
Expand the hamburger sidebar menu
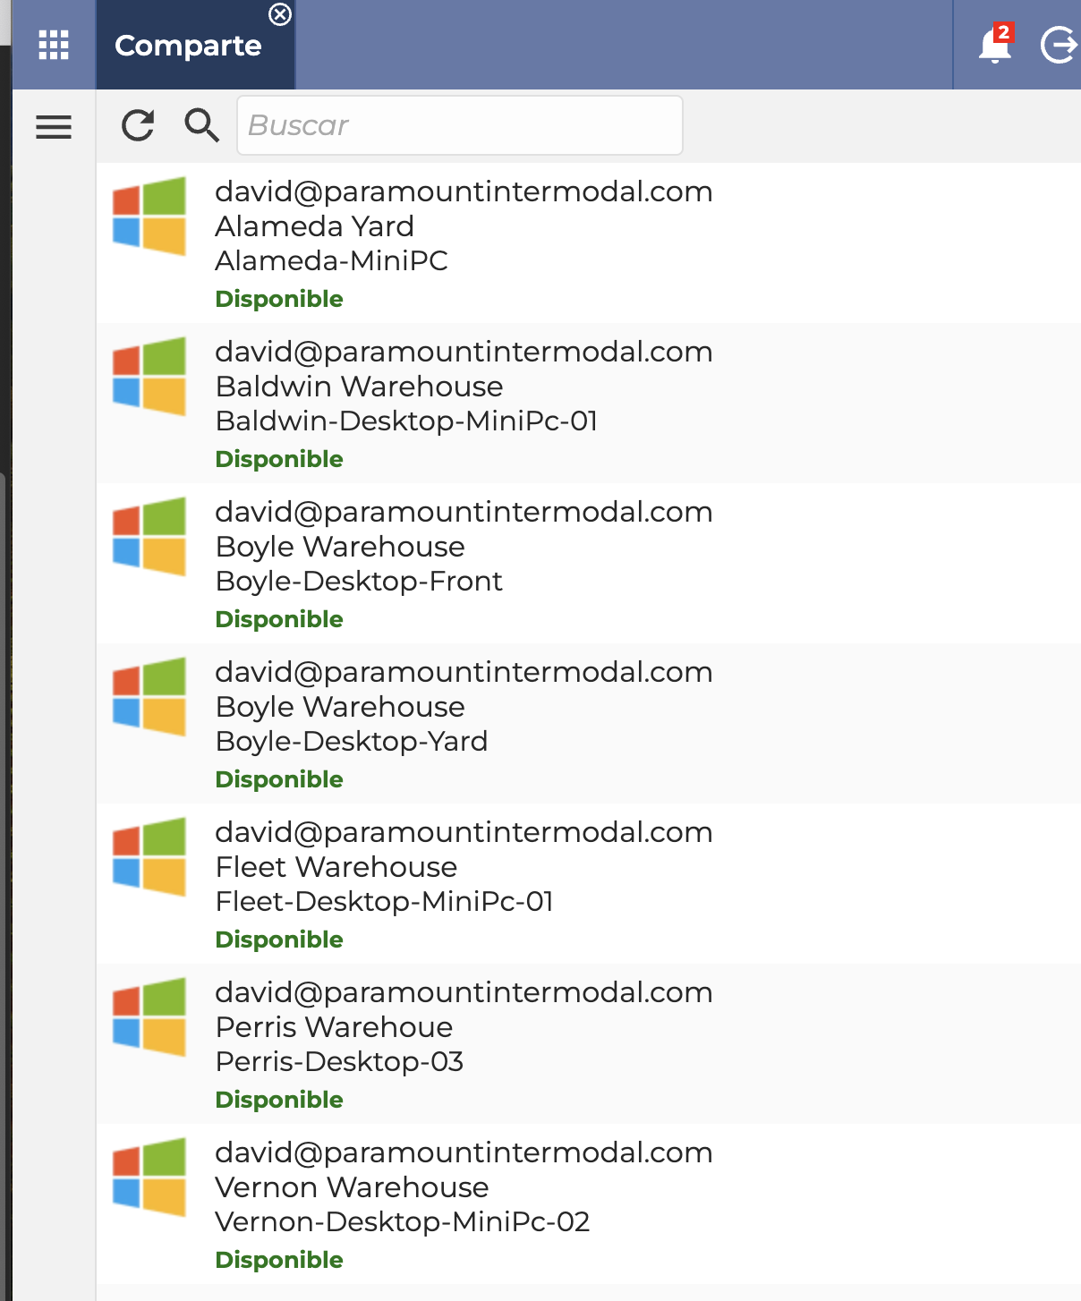point(54,127)
